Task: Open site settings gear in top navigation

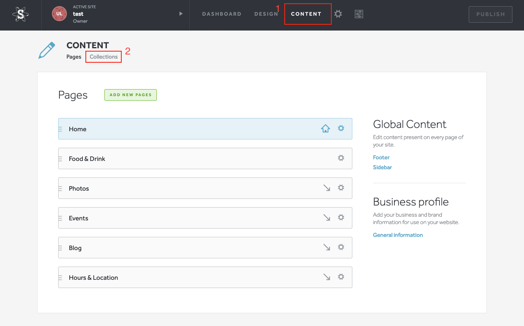Action: pyautogui.click(x=338, y=14)
